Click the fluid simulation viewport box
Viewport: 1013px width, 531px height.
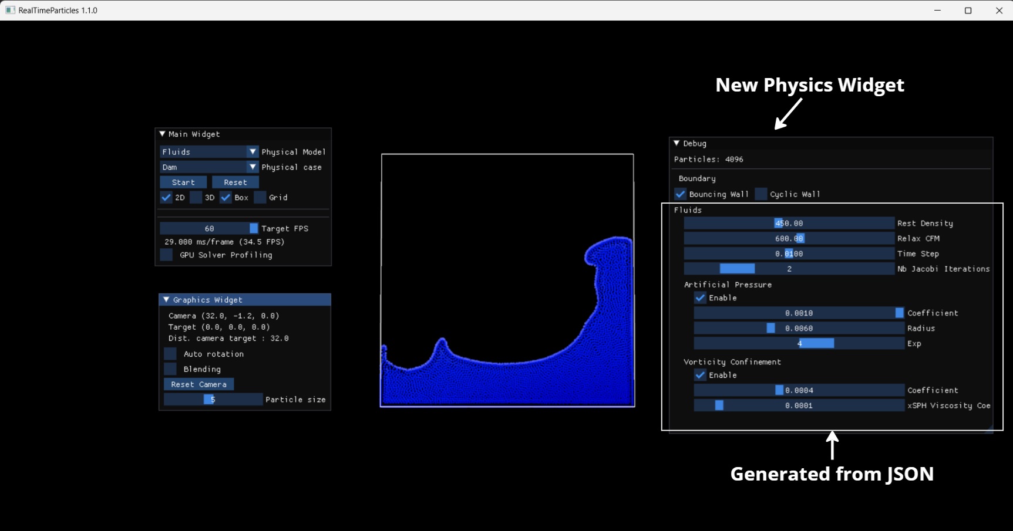pos(507,280)
